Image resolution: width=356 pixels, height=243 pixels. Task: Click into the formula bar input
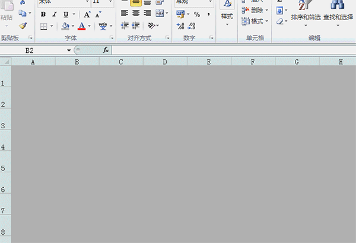(x=234, y=51)
